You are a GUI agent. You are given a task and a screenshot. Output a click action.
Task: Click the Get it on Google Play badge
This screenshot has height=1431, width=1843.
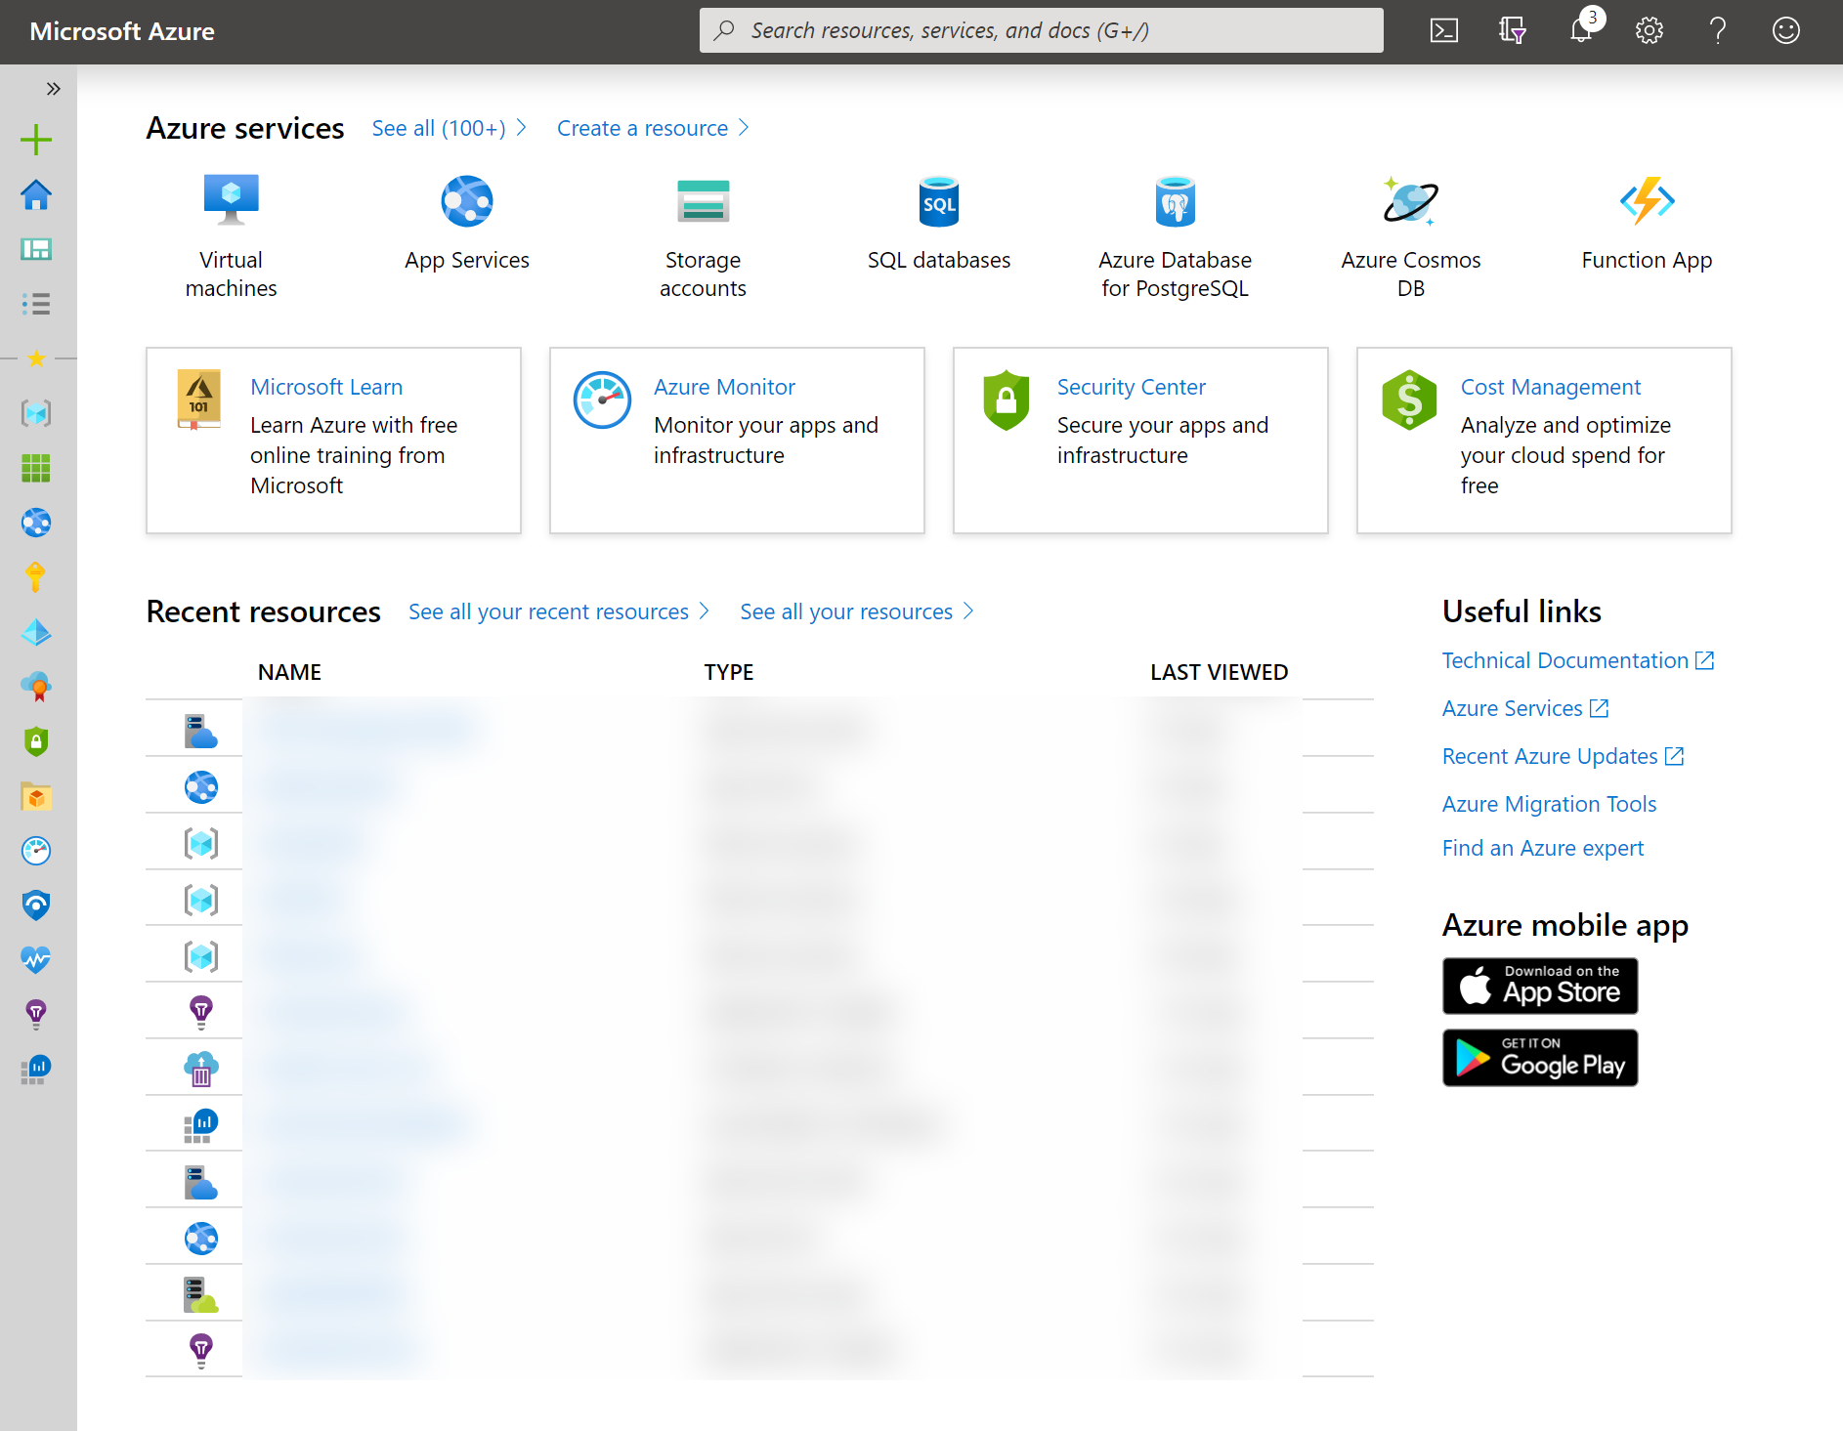1540,1058
